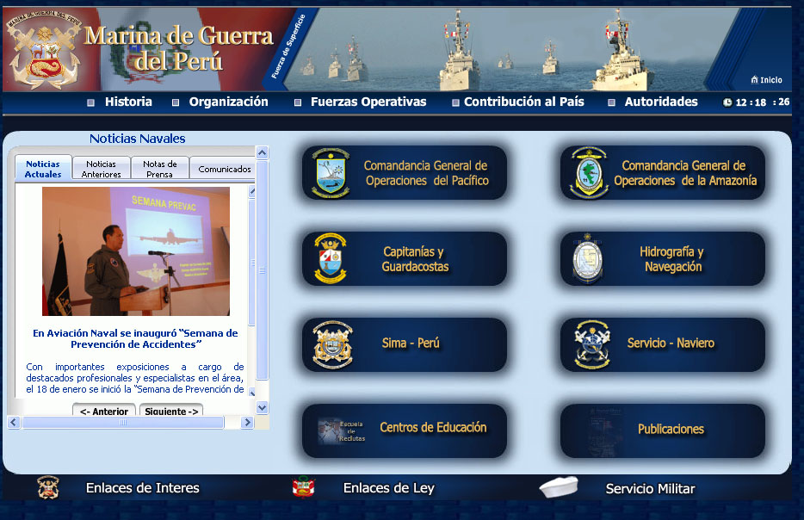Image resolution: width=804 pixels, height=520 pixels.
Task: Click the news panel horizontal scrollbar thumb
Action: pos(123,422)
